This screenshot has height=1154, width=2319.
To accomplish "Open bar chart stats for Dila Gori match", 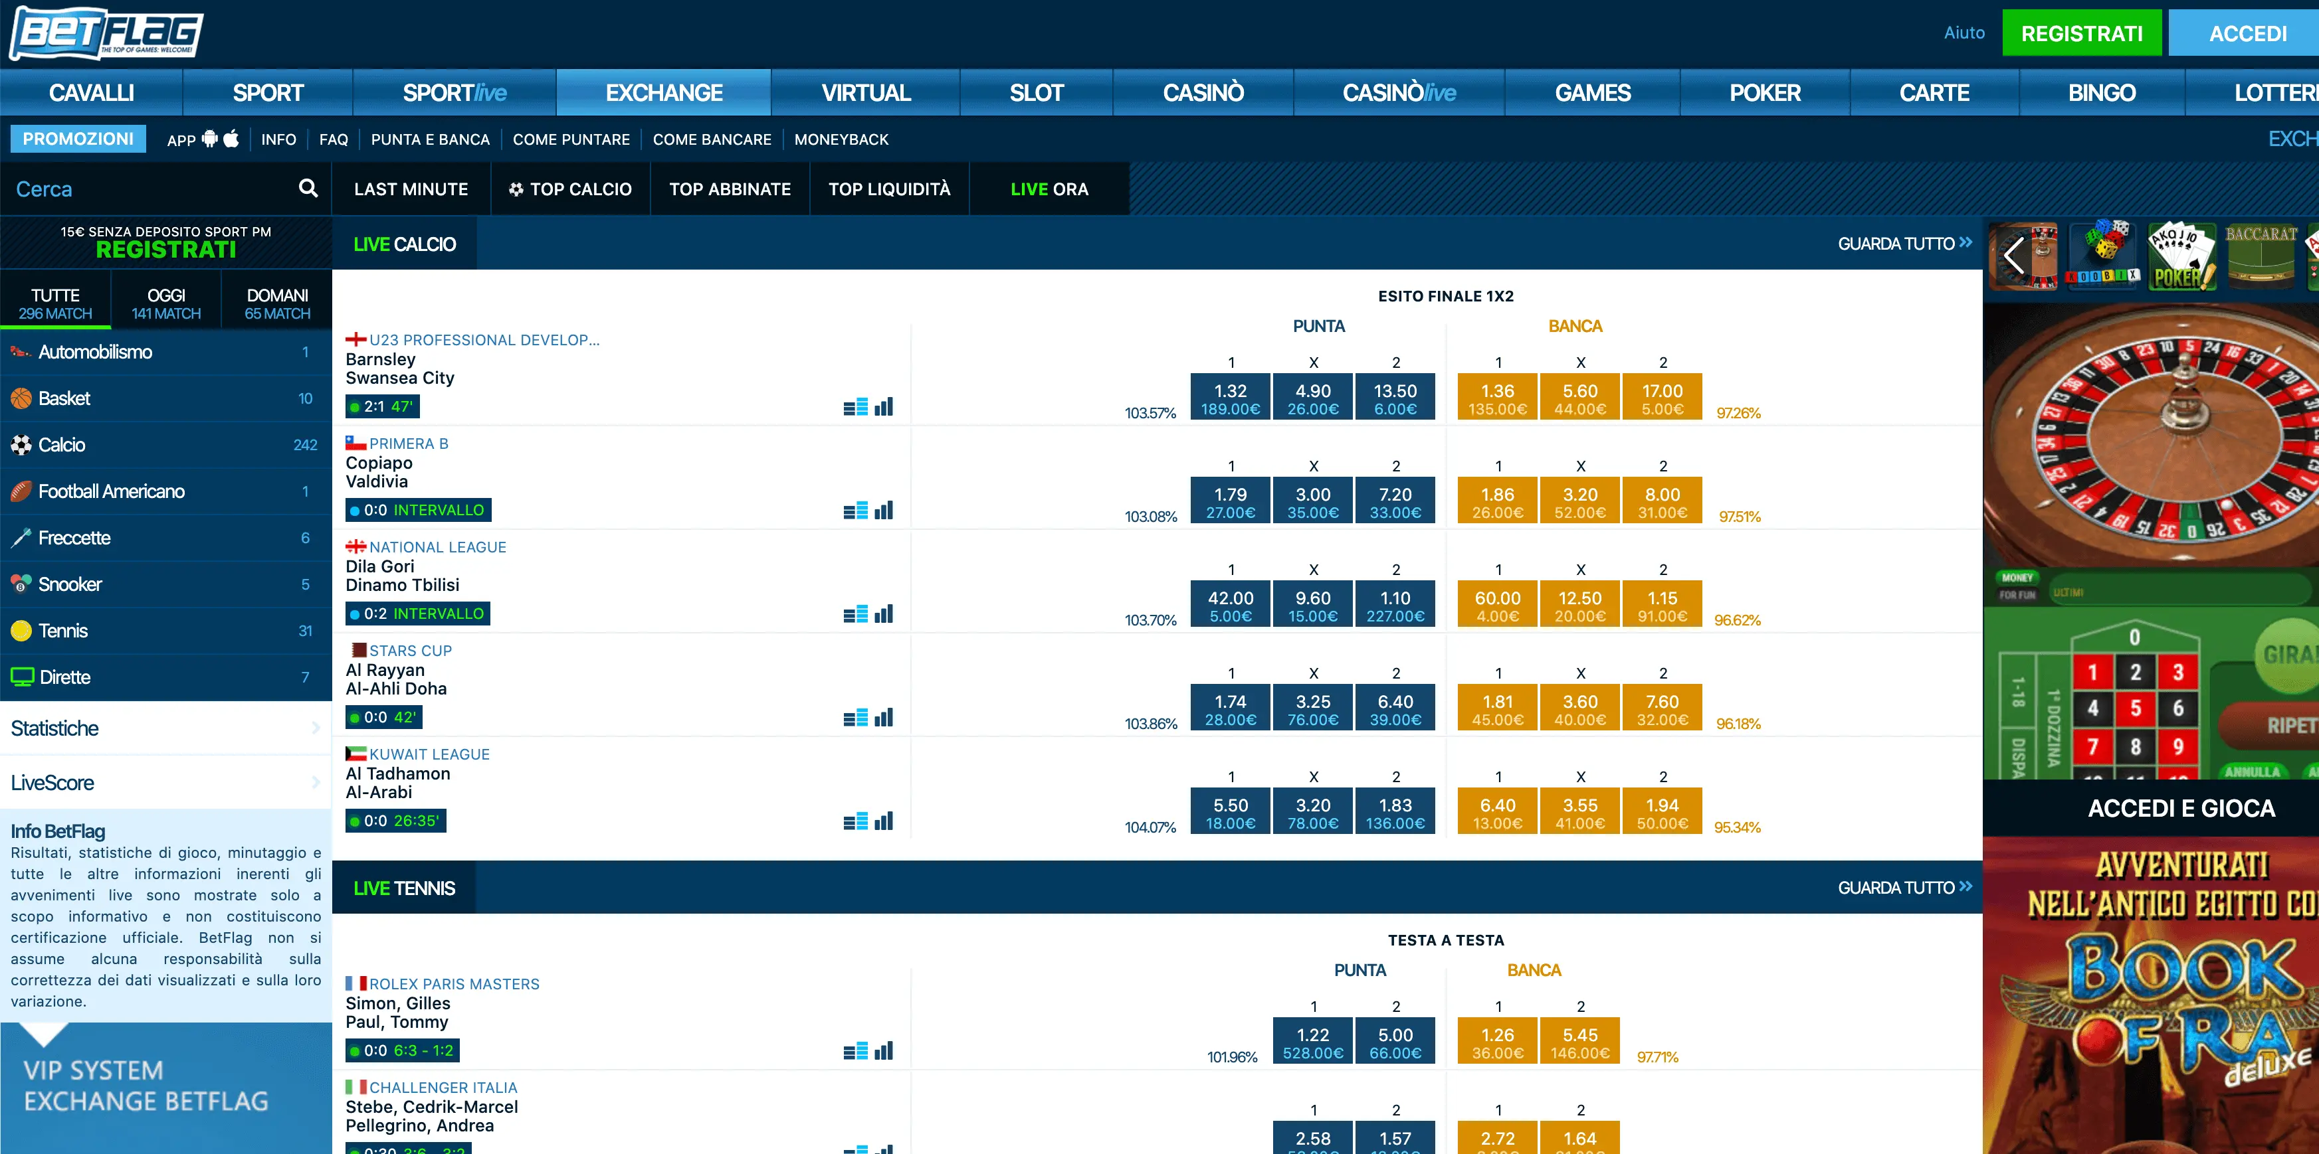I will coord(884,614).
